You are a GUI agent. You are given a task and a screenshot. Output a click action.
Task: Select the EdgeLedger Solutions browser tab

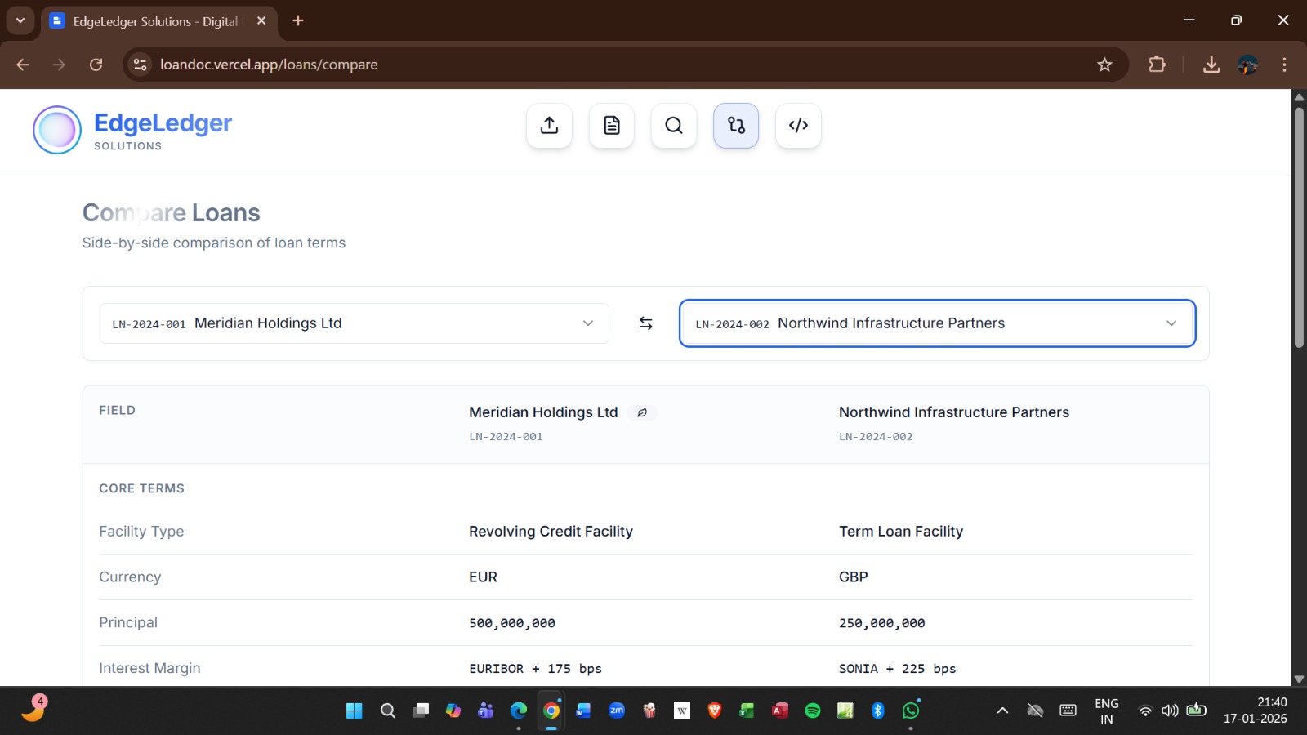pyautogui.click(x=155, y=21)
